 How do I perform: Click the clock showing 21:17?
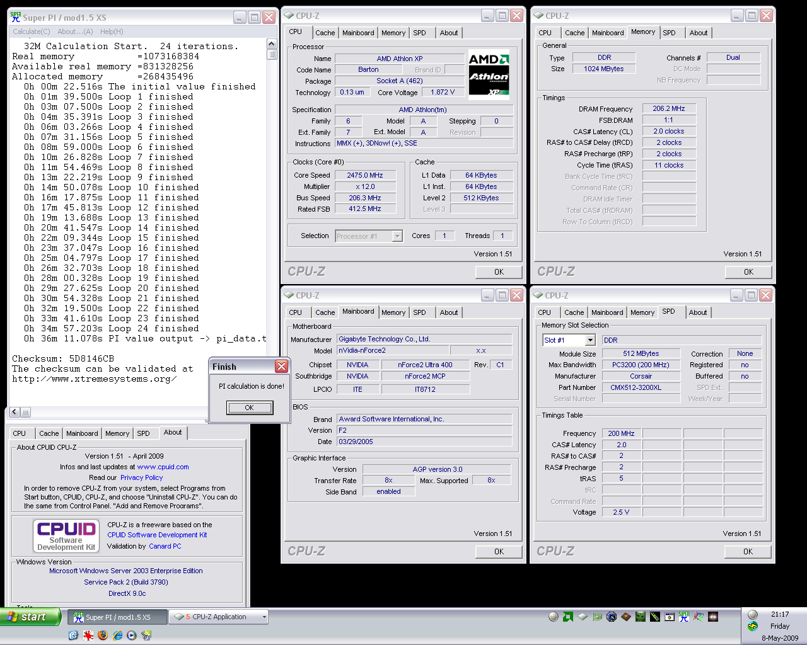(780, 614)
